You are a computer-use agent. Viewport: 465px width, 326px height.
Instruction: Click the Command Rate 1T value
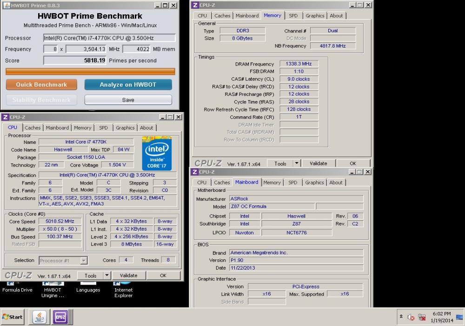pos(299,117)
